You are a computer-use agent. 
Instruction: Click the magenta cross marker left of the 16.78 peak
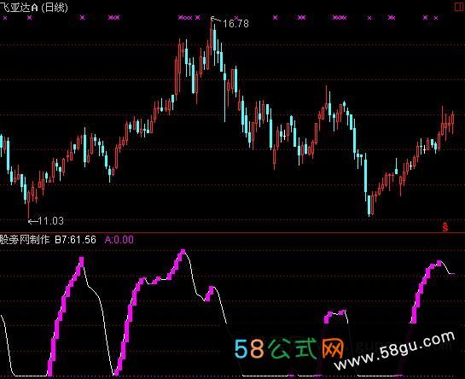pyautogui.click(x=198, y=18)
